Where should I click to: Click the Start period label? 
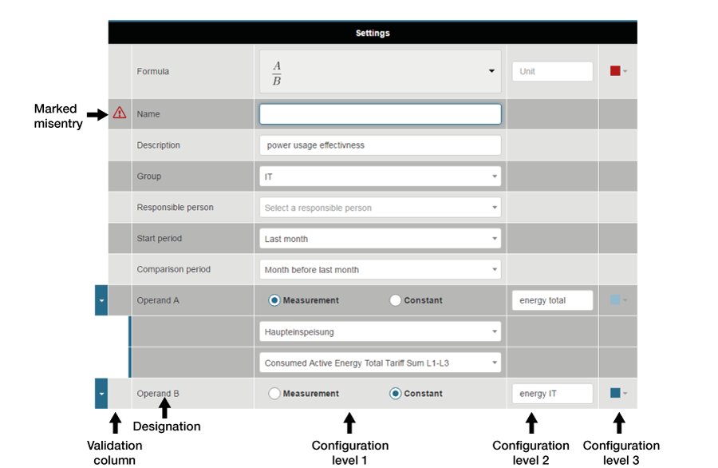point(160,238)
